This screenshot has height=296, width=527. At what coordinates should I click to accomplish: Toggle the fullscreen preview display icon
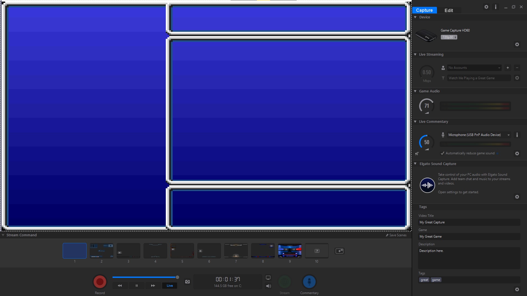268,278
